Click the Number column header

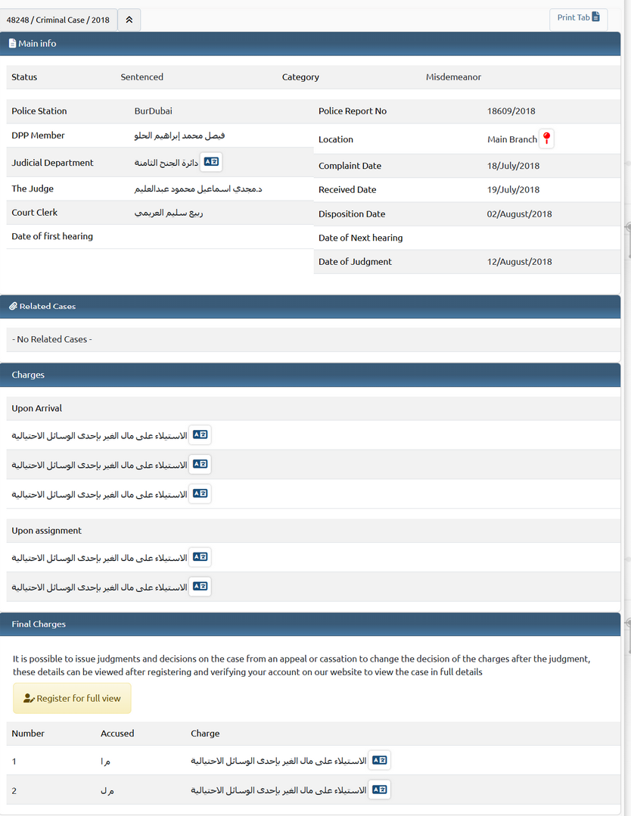28,733
